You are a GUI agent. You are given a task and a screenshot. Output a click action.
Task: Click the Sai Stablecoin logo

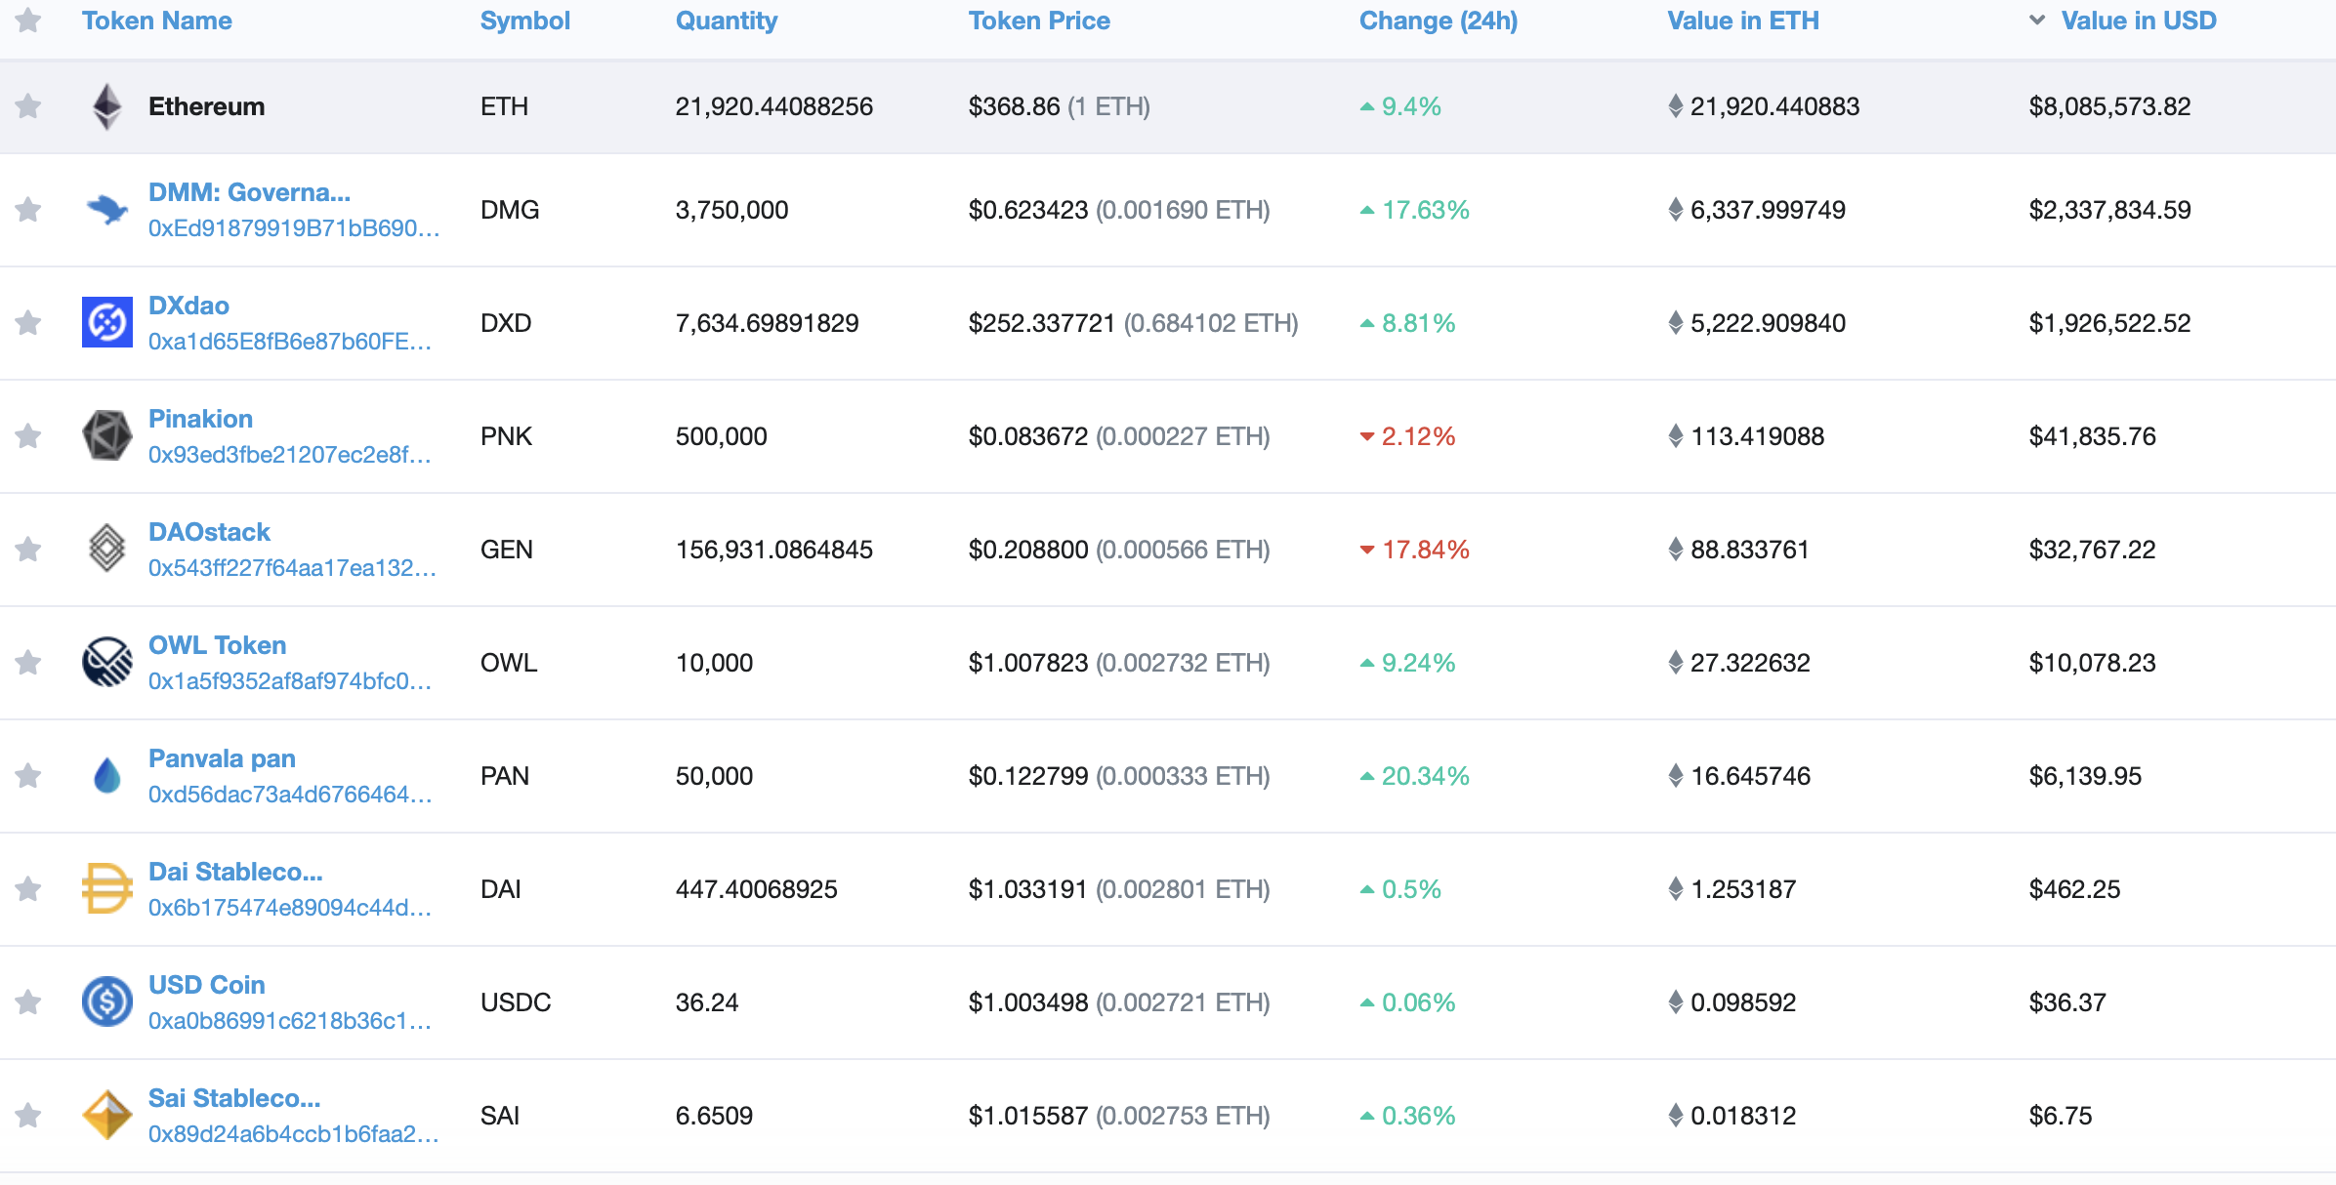[107, 1115]
